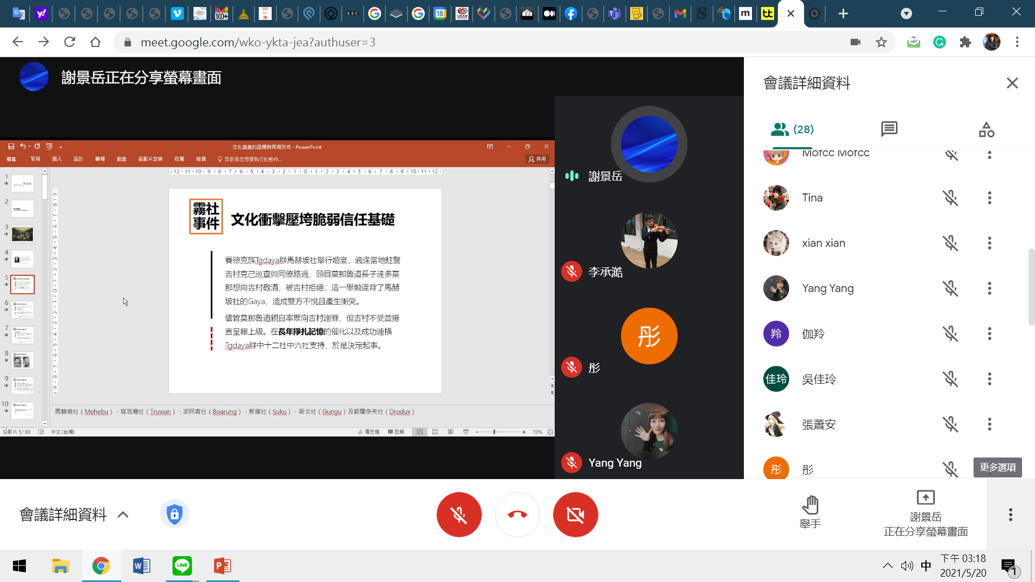1035x582 pixels.
Task: Click the participant list scrollbar
Action: pyautogui.click(x=1031, y=286)
